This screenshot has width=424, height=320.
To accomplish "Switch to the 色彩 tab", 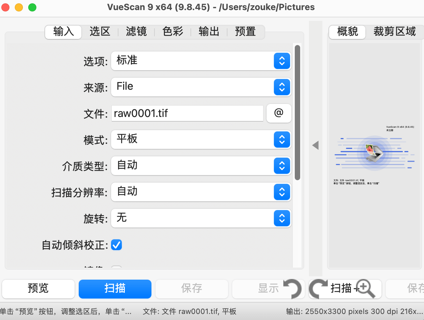I will 173,32.
